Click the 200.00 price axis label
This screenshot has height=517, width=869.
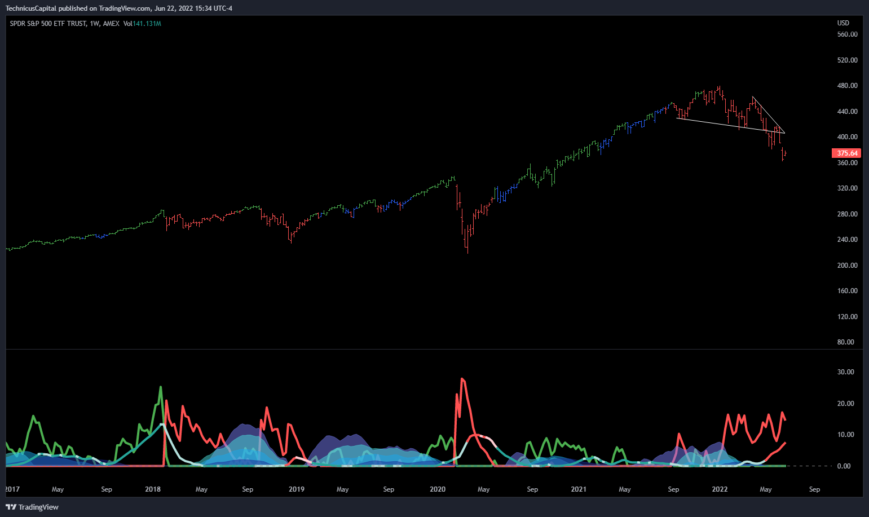[847, 266]
